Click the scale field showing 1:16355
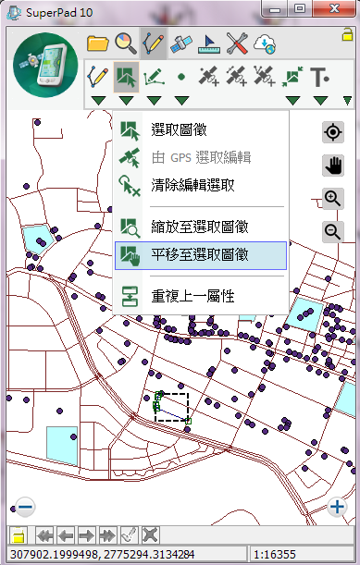360x565 pixels. (x=301, y=554)
